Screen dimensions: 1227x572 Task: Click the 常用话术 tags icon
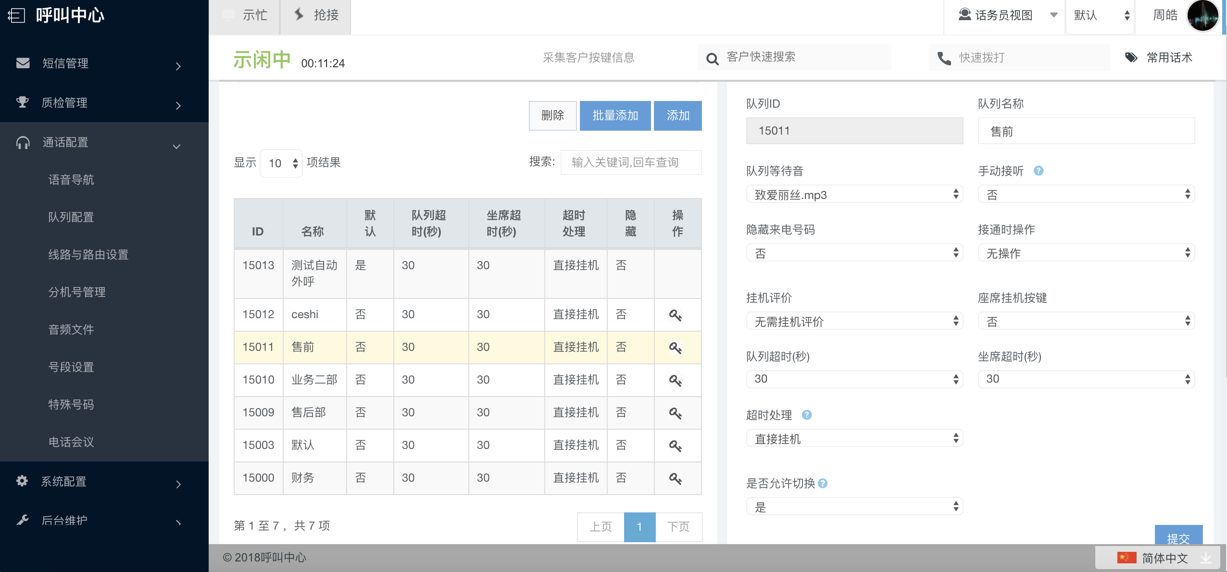click(x=1131, y=58)
